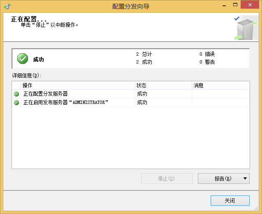Maximize the 配置分发向导 window
Screen dimensions: 262x214
coord(235,5)
